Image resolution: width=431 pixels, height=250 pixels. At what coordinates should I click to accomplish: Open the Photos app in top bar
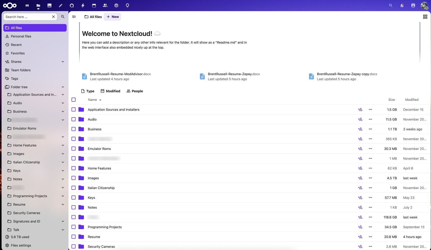[49, 5]
